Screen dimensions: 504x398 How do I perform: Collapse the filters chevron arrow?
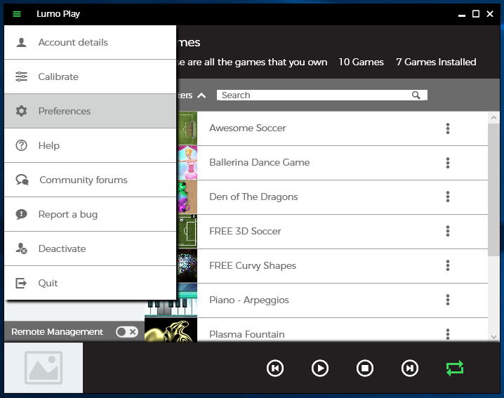click(x=201, y=95)
